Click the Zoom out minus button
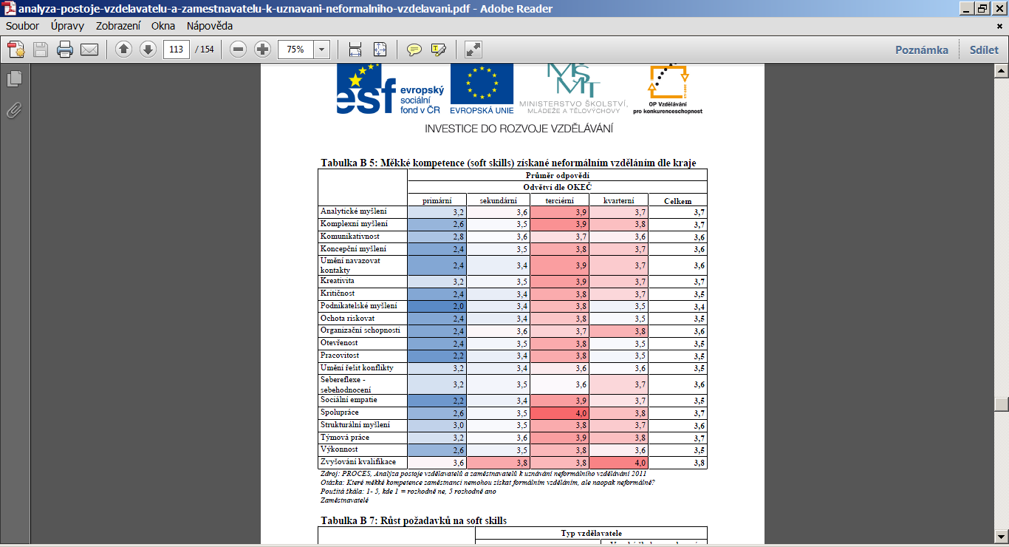The image size is (1009, 547). tap(238, 50)
